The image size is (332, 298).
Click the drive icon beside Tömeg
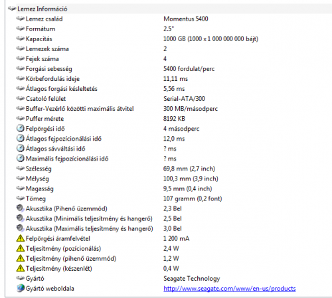pos(21,198)
